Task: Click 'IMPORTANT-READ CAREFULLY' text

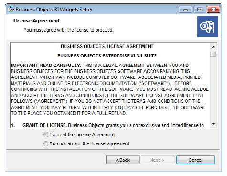Action: [x=46, y=66]
